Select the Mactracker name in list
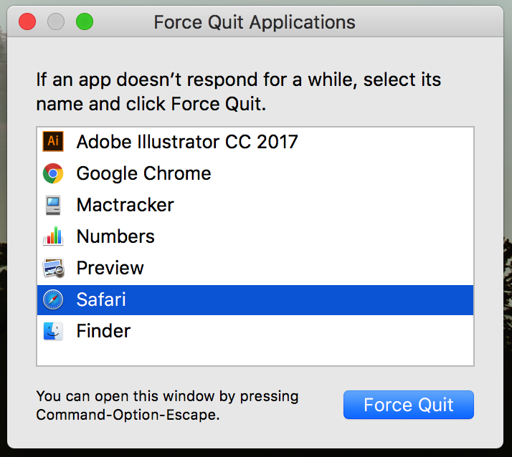Screen dimensions: 512x457 tap(125, 205)
